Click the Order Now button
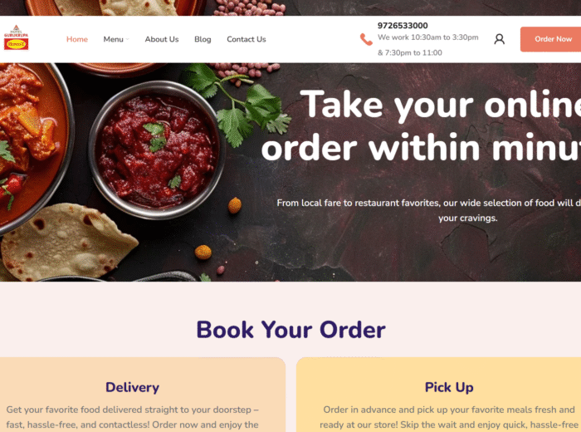This screenshot has width=581, height=432. click(x=550, y=39)
